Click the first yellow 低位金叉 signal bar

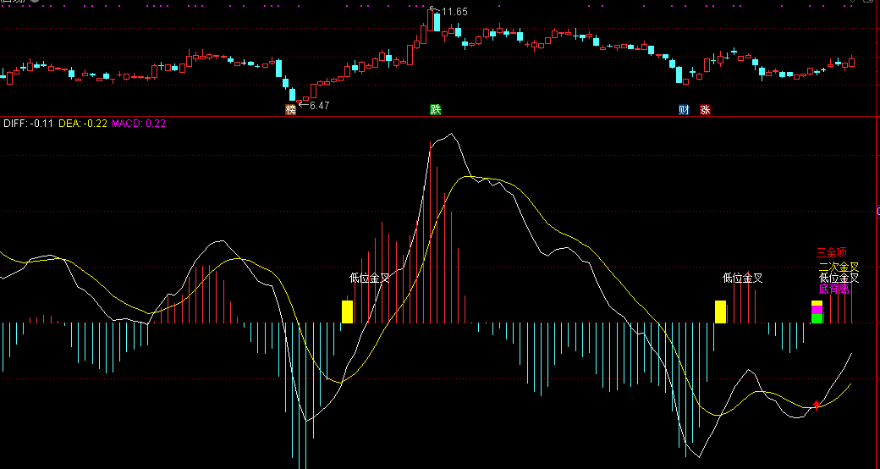[347, 312]
